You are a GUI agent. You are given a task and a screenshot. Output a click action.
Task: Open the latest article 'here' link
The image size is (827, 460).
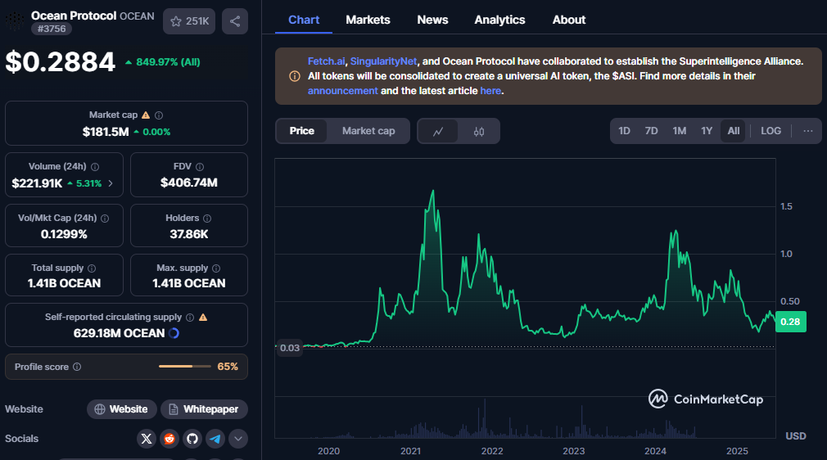pyautogui.click(x=490, y=91)
